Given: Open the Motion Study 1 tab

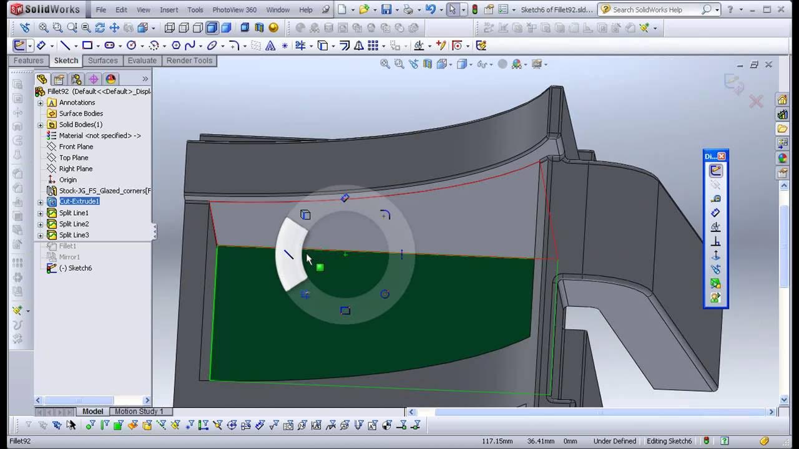Looking at the screenshot, I should pos(139,412).
